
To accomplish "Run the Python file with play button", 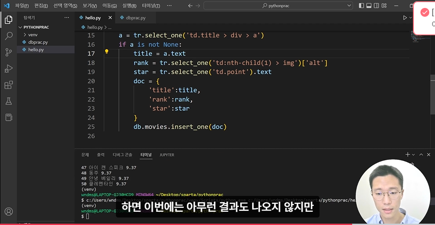I will [x=405, y=18].
